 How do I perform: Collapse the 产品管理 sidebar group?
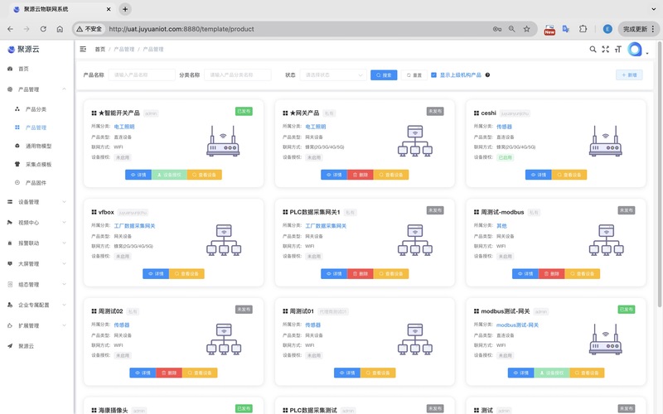36,89
